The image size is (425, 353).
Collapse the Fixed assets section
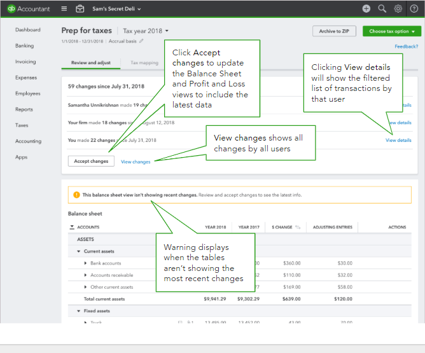pyautogui.click(x=79, y=311)
